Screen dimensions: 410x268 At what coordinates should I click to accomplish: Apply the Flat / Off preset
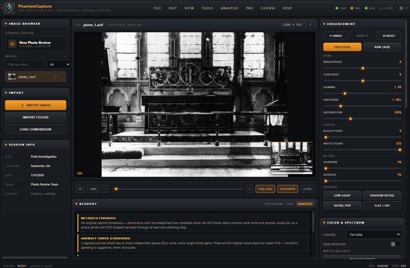coord(382,205)
